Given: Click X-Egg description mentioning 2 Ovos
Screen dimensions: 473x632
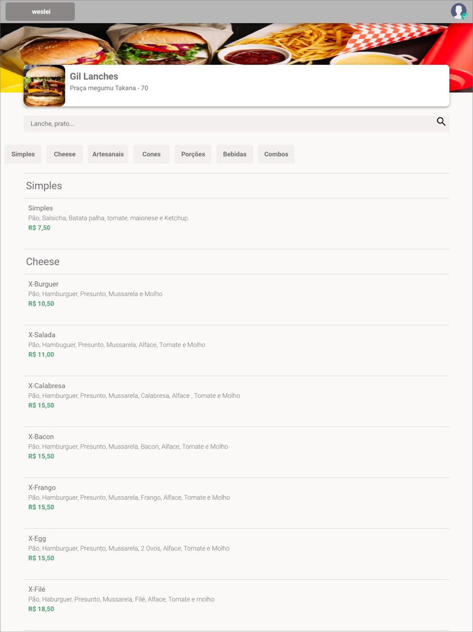Looking at the screenshot, I should click(129, 549).
